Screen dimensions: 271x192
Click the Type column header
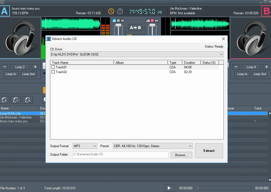(x=175, y=63)
